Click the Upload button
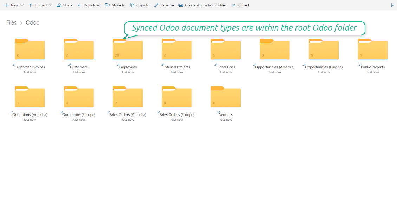This screenshot has height=203, width=397. (38, 5)
